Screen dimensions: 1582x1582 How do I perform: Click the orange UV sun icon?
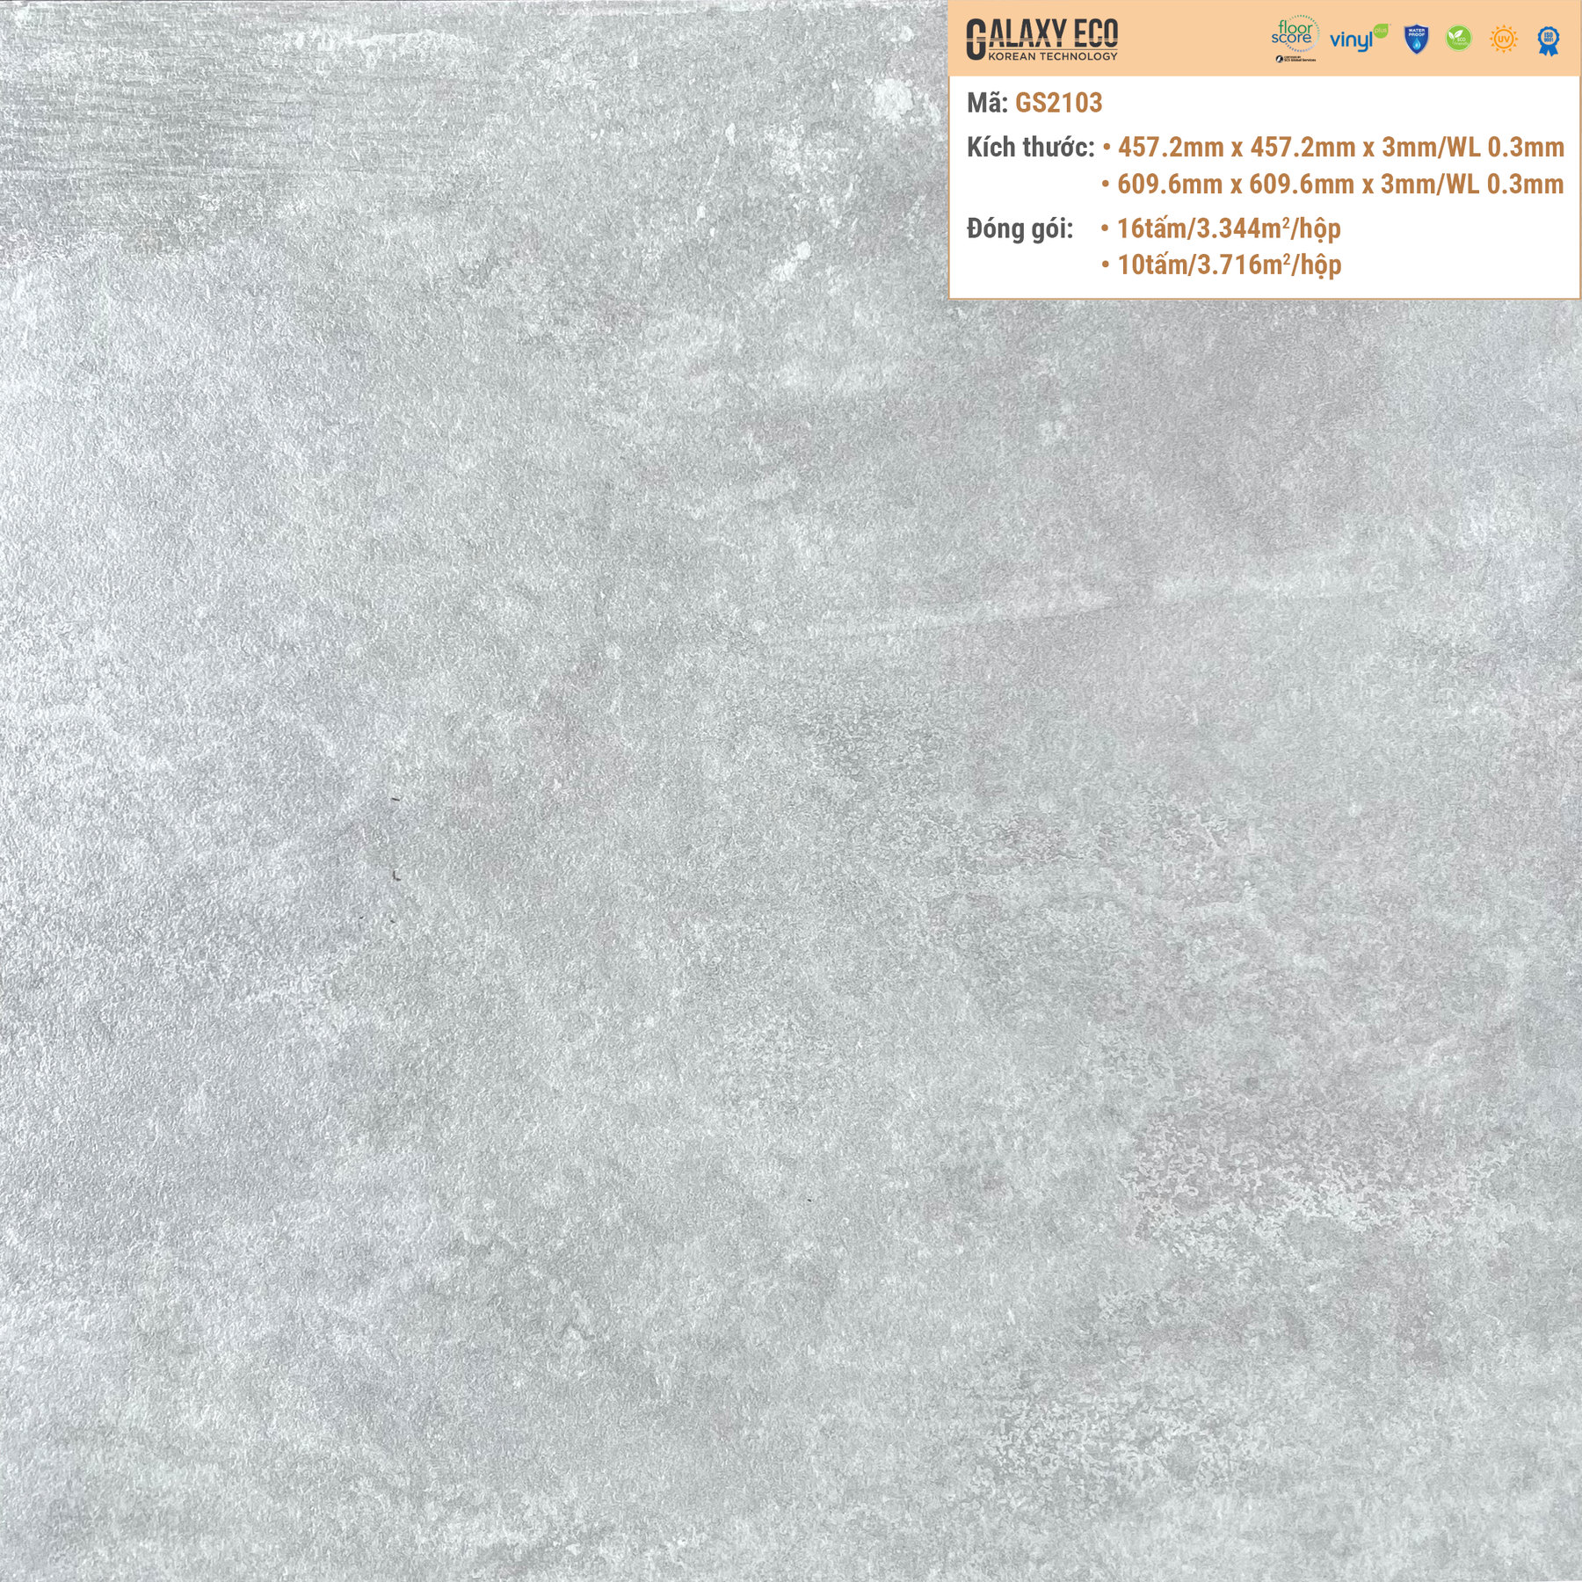[1504, 39]
